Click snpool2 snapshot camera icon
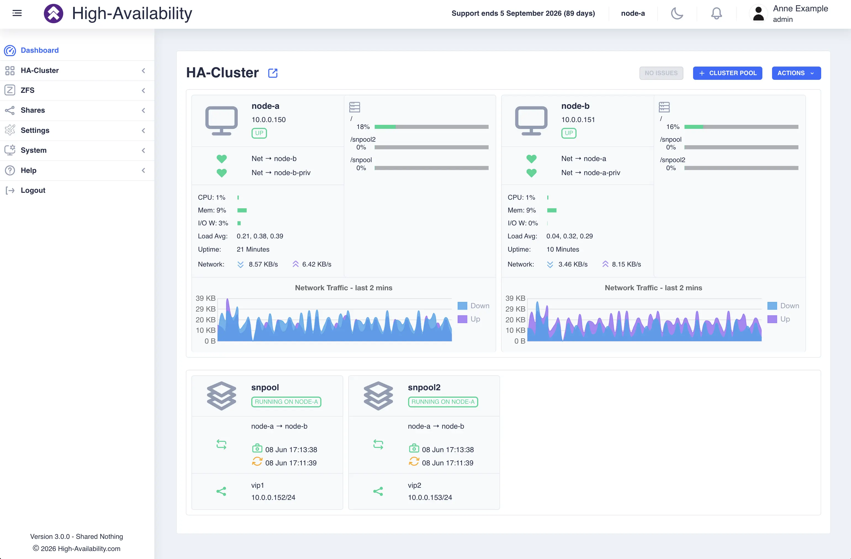Viewport: 851px width, 559px height. [414, 448]
